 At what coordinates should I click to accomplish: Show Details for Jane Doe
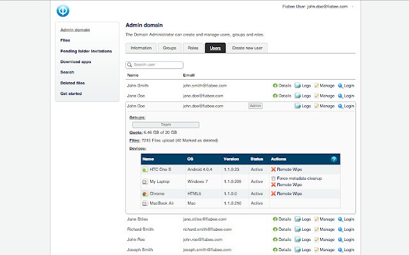click(x=282, y=96)
